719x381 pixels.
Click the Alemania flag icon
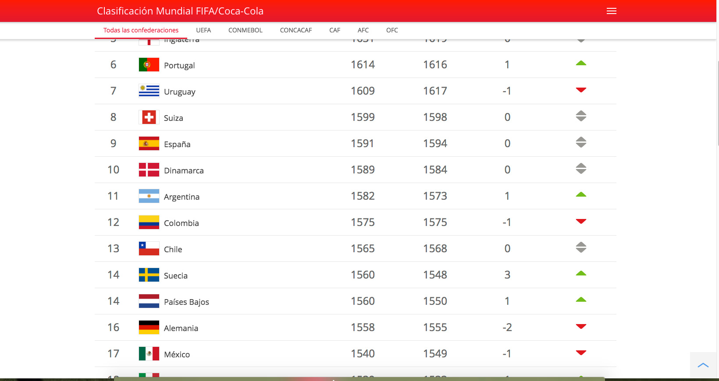click(149, 328)
